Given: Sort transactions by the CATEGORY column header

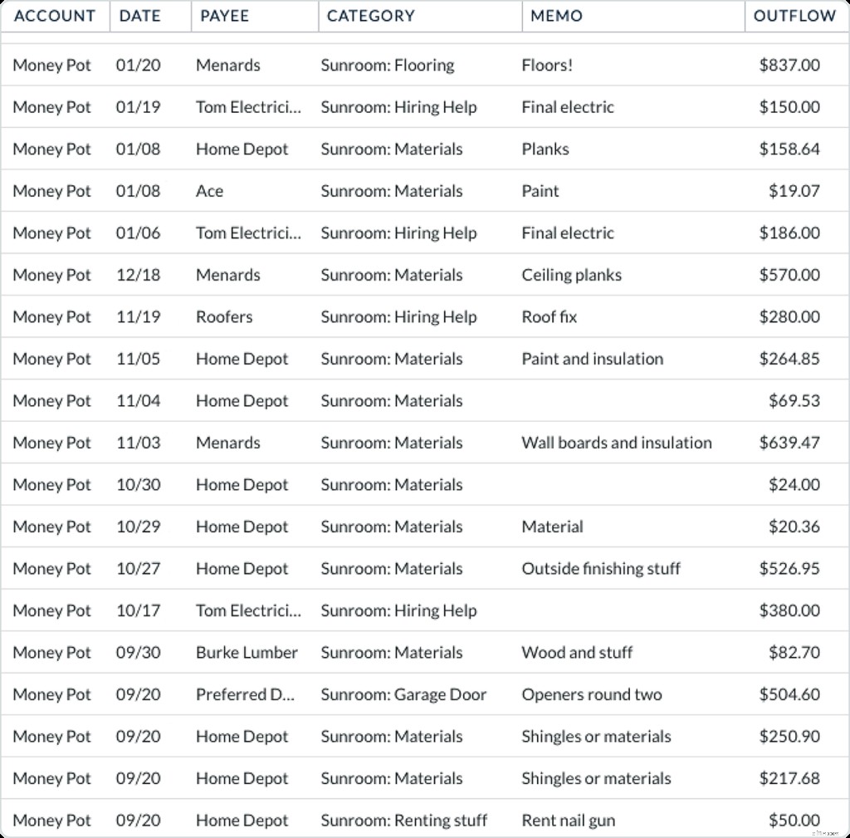Looking at the screenshot, I should tap(370, 16).
